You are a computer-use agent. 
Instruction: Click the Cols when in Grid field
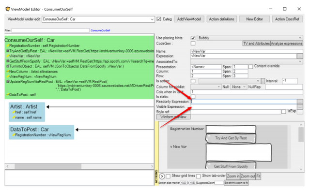coord(247,92)
